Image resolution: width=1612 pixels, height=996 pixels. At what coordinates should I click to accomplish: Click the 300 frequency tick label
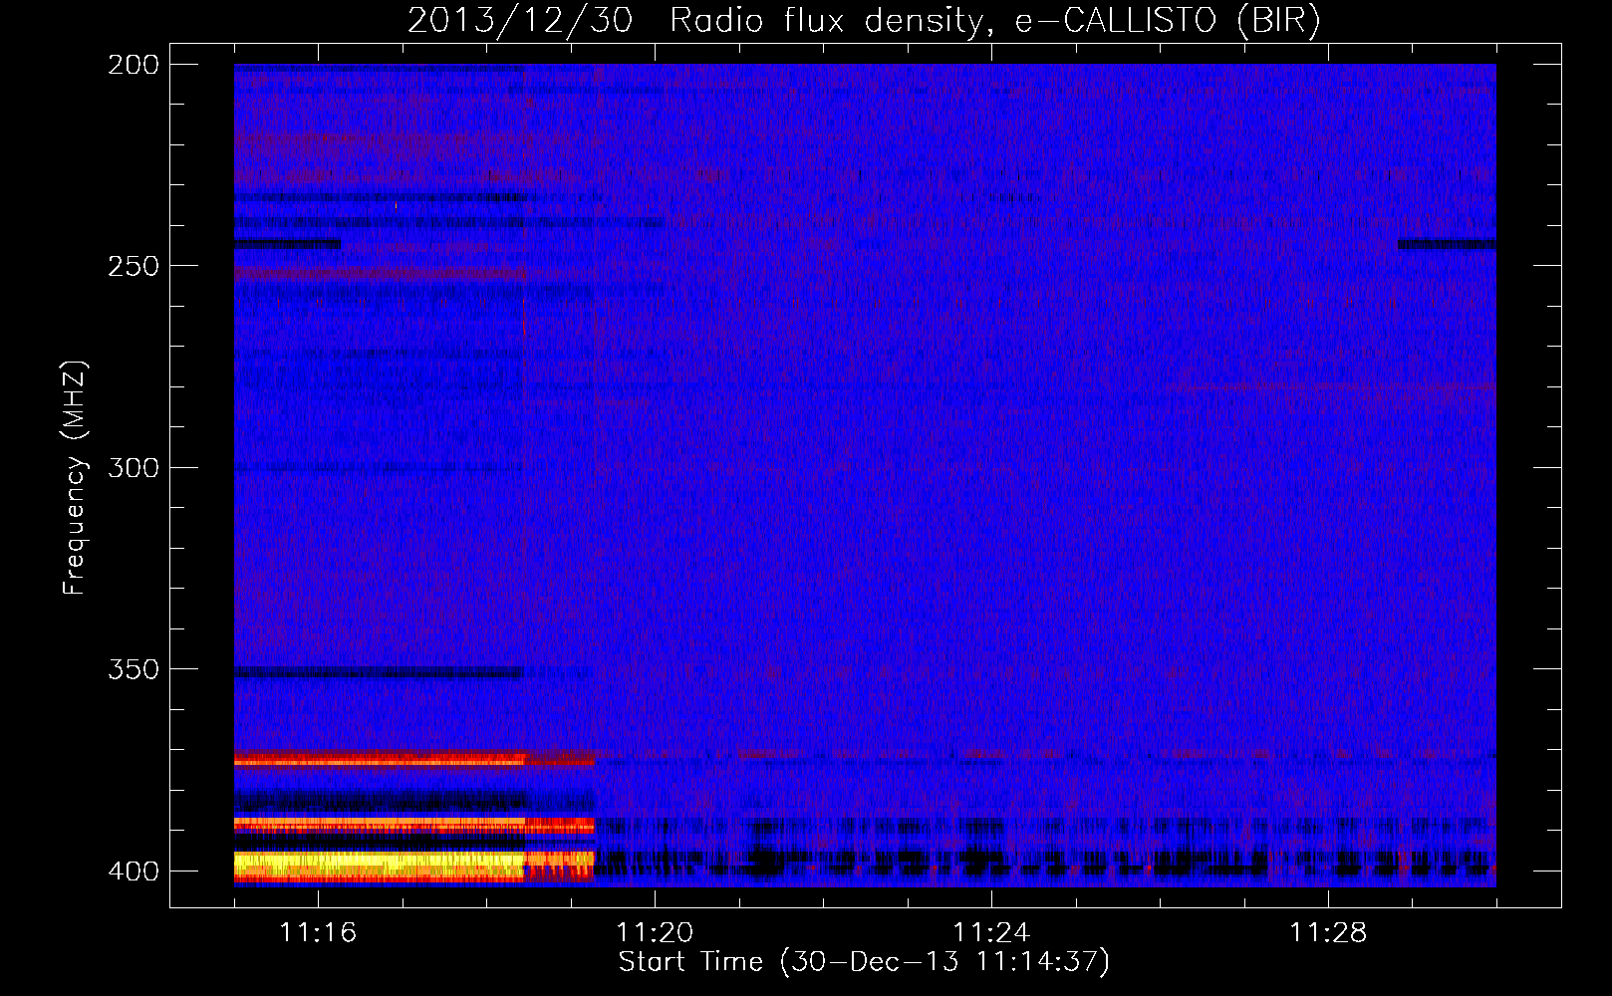(134, 467)
